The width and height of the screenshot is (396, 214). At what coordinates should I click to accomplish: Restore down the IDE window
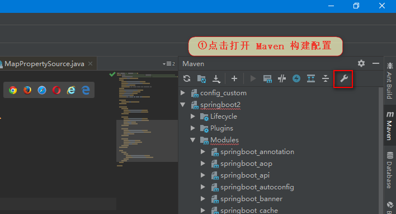356,6
